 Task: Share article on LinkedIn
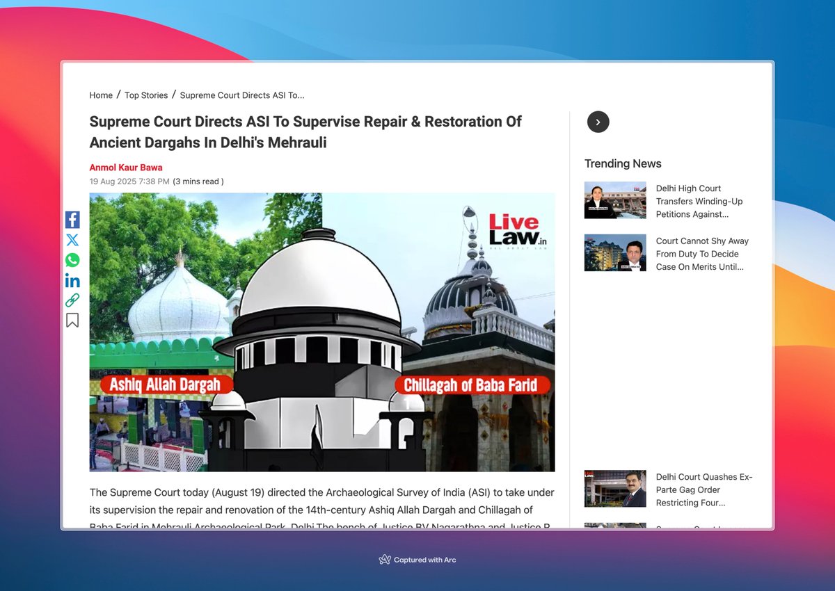tap(72, 281)
